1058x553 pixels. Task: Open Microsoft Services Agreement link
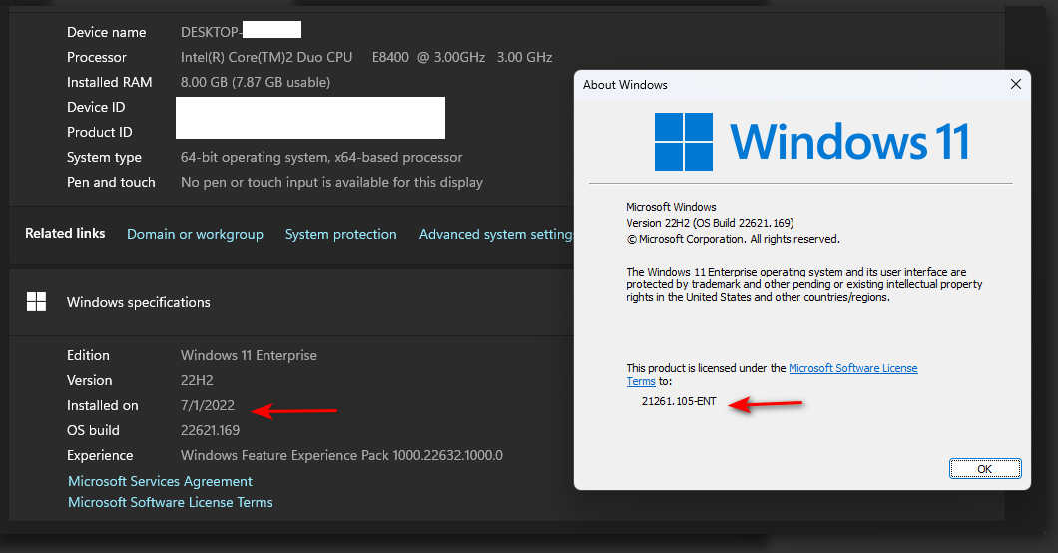(x=160, y=481)
